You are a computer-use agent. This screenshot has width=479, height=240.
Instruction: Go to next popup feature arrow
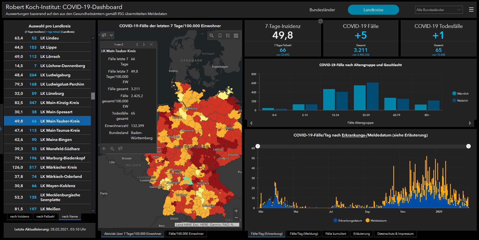coord(144,44)
